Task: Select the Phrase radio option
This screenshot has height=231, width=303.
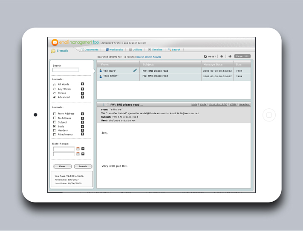Action: tap(55, 93)
